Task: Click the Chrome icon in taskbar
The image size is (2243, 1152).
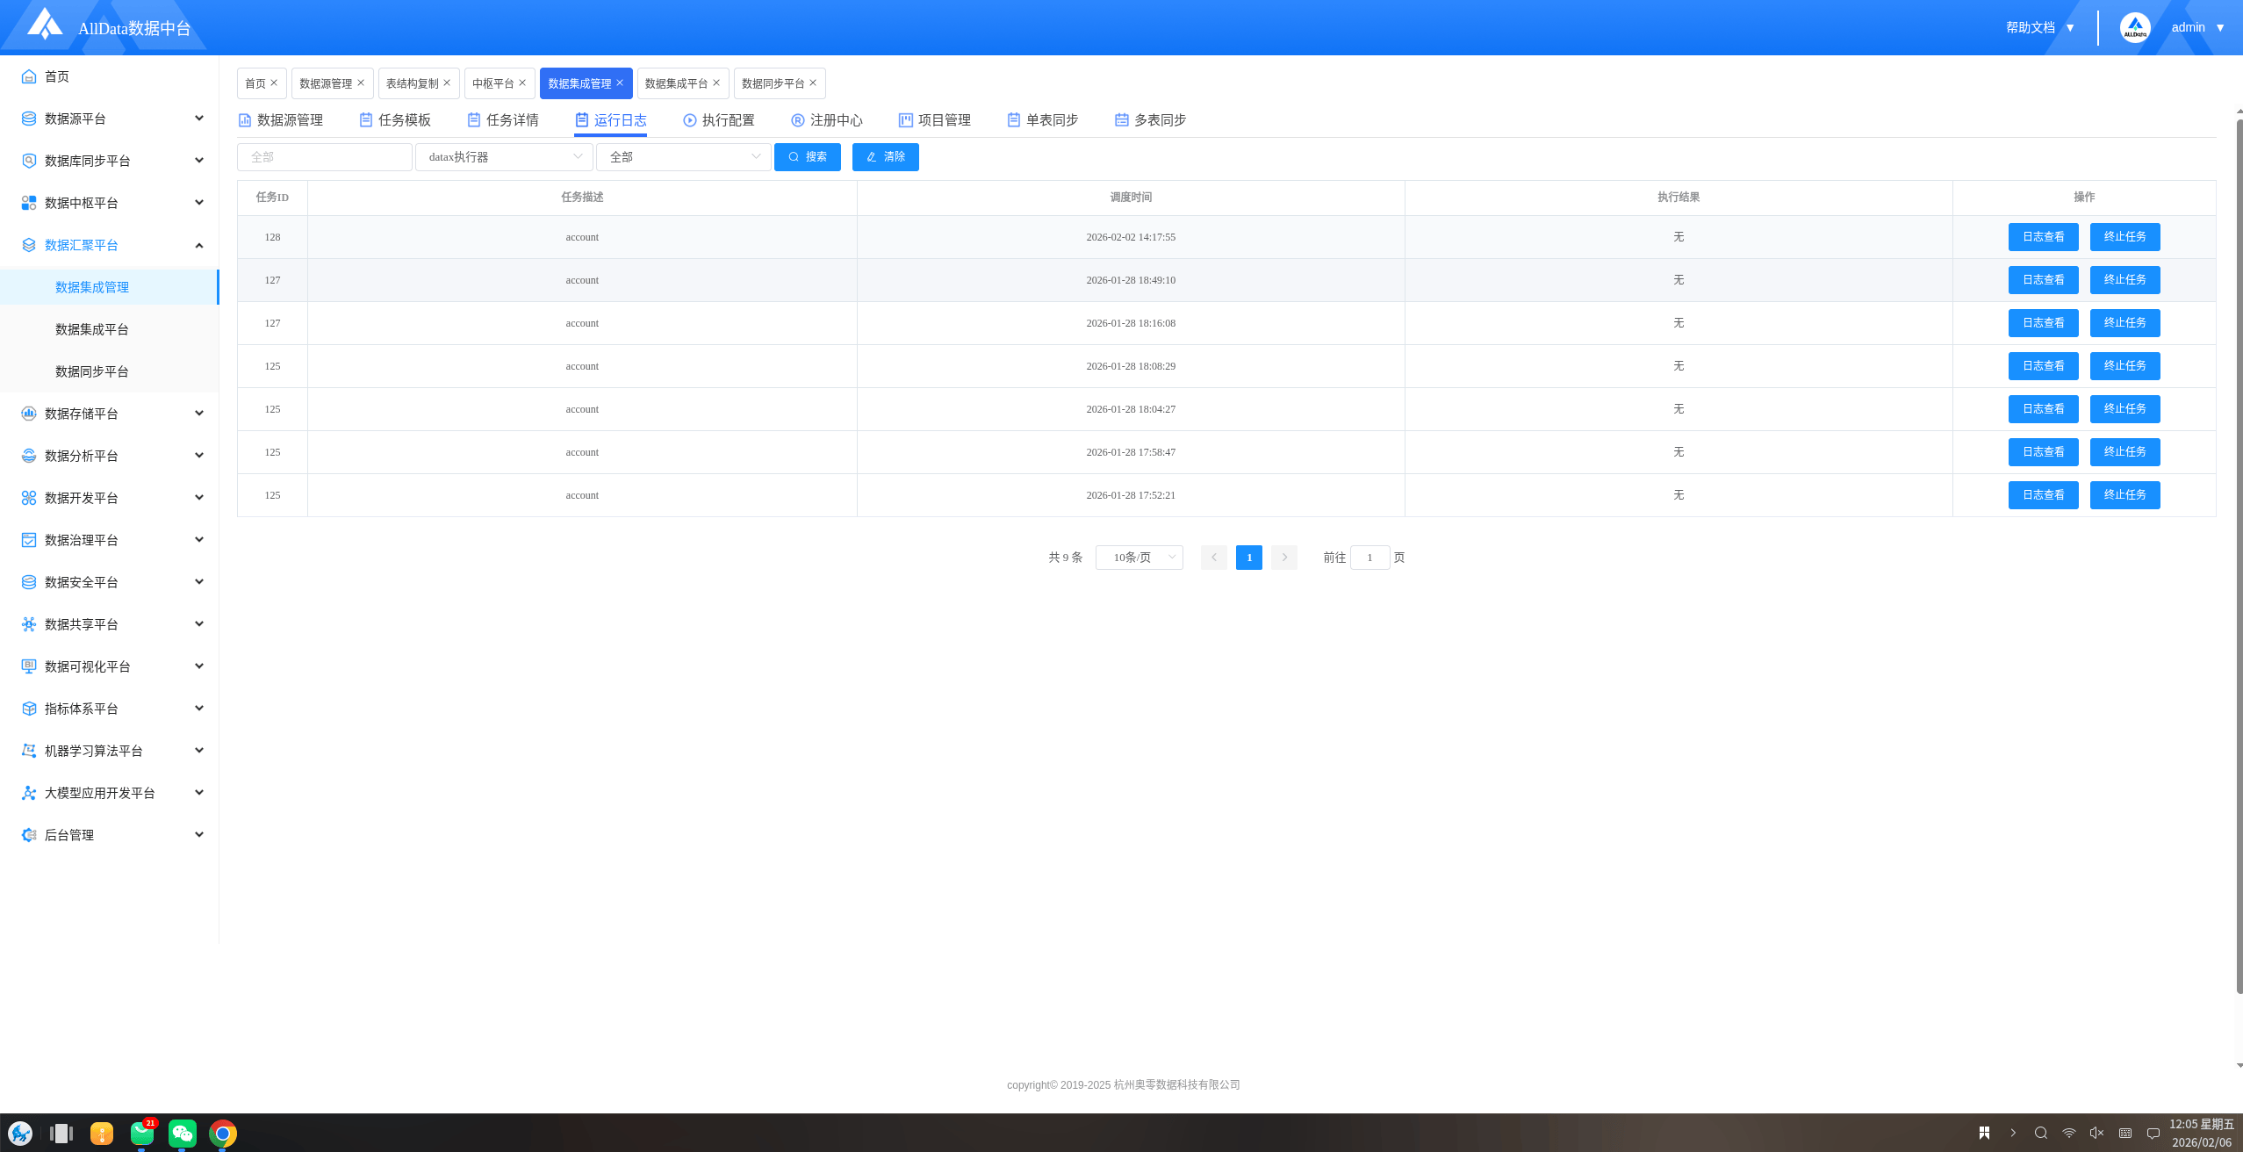Action: [x=223, y=1133]
